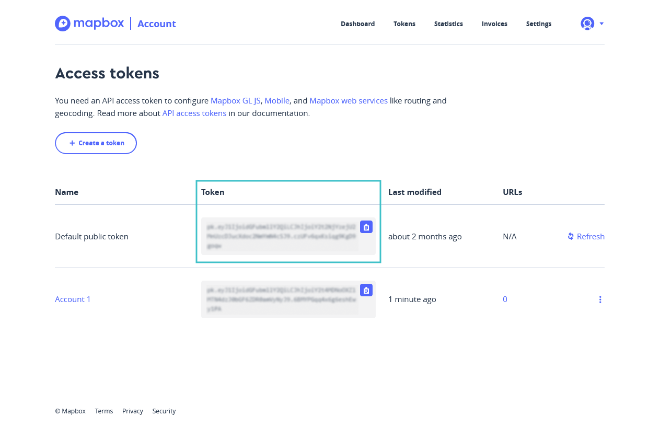Click the Create a token button
This screenshot has height=428, width=660.
click(96, 143)
